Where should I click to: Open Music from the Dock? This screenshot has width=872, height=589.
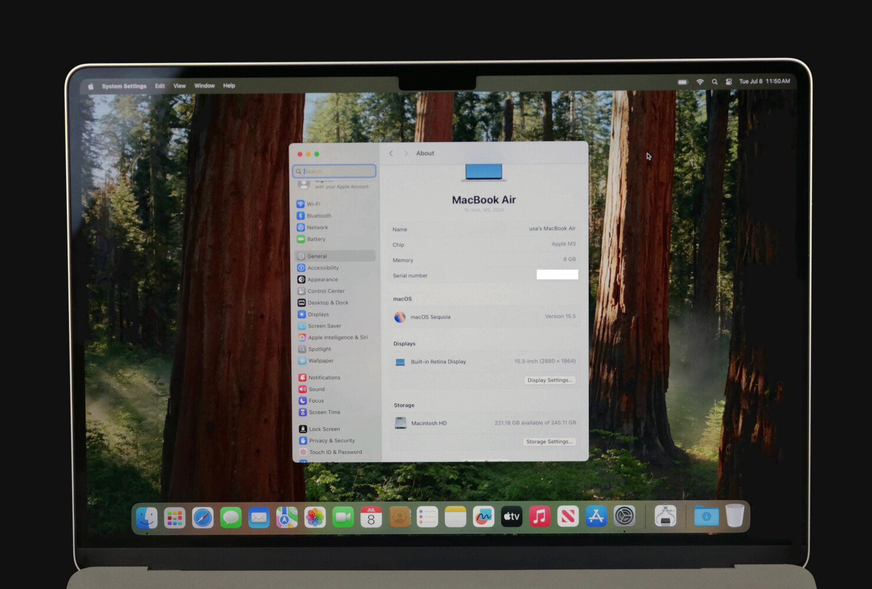point(539,517)
